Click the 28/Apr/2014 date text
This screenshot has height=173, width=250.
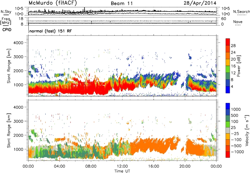point(200,3)
